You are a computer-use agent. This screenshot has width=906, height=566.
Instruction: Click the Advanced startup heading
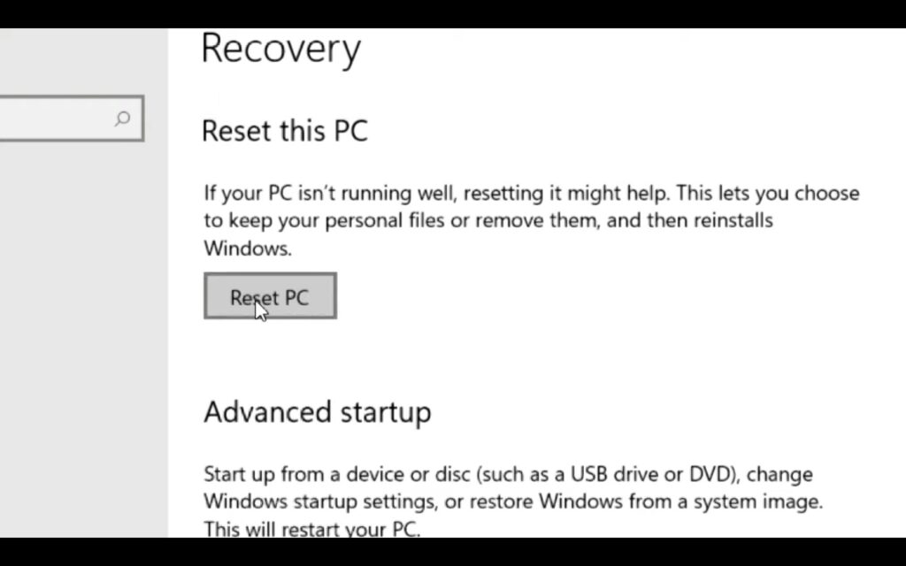[317, 411]
